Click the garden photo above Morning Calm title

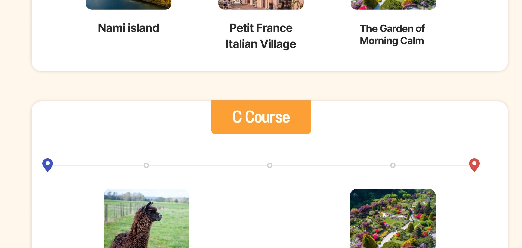(393, 4)
